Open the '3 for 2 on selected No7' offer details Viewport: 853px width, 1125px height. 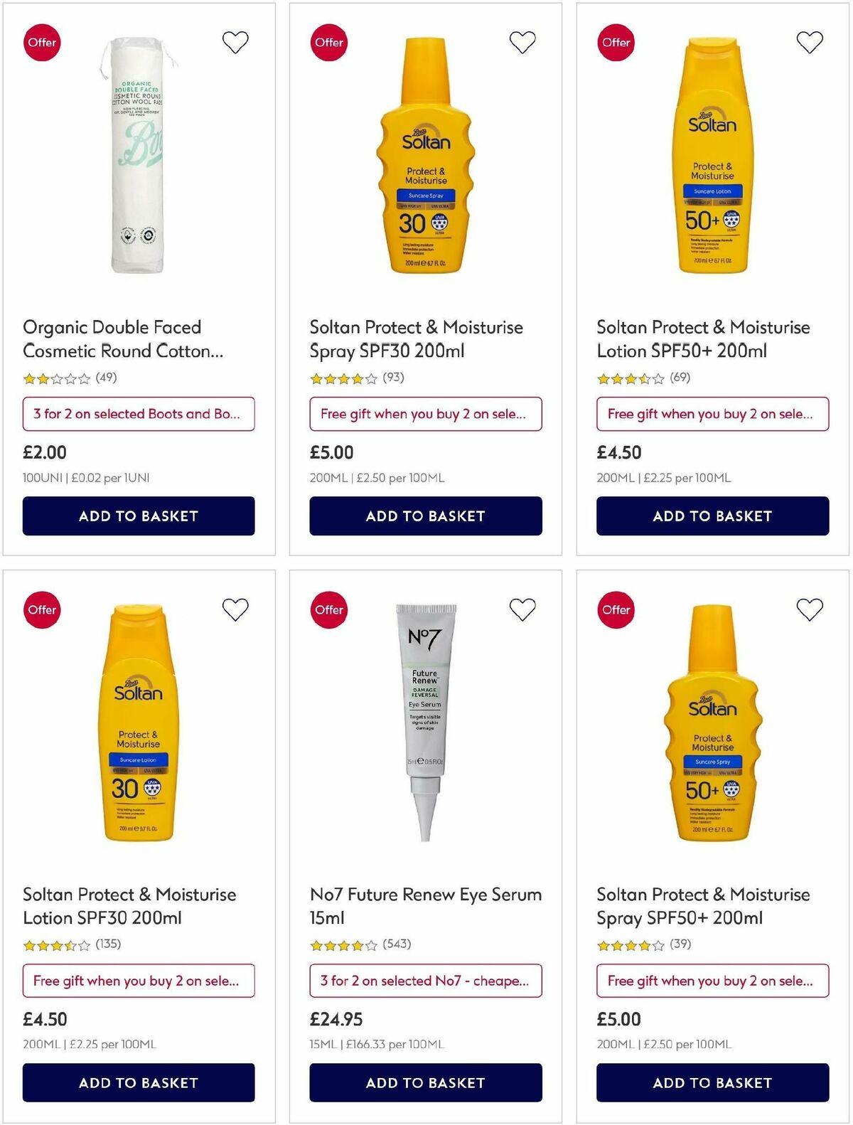tap(426, 981)
